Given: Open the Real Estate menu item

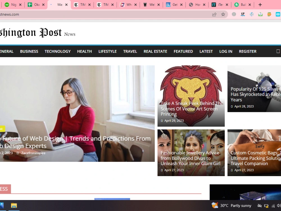Looking at the screenshot, I should tap(155, 51).
